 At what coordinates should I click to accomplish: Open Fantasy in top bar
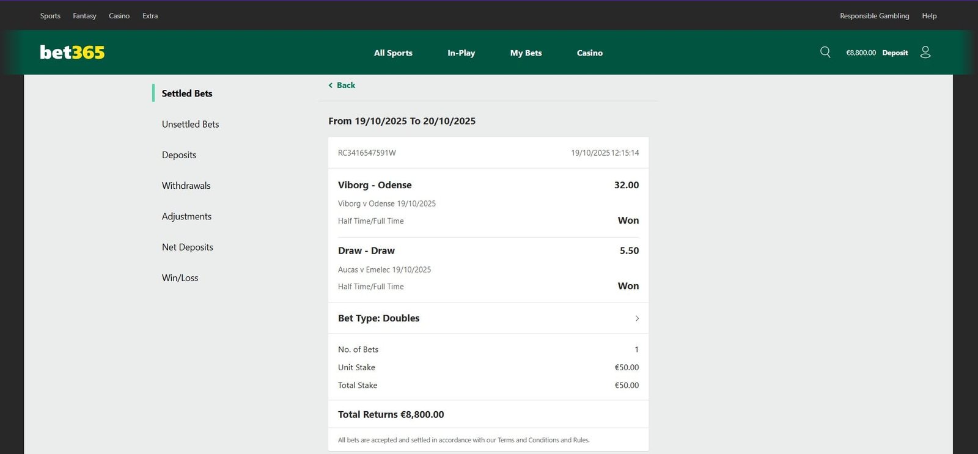[84, 16]
